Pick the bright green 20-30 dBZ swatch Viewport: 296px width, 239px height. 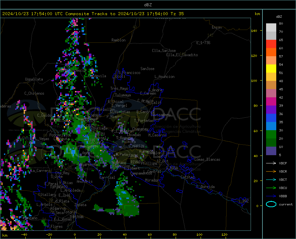(x=271, y=134)
